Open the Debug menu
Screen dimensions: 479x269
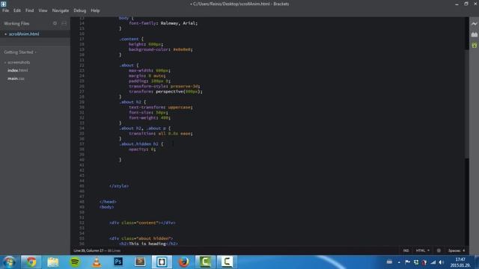click(80, 10)
